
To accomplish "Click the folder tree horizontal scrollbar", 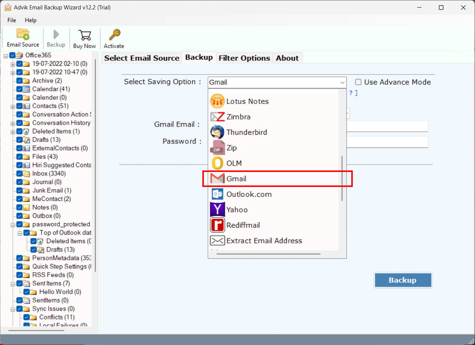I will tap(36, 330).
